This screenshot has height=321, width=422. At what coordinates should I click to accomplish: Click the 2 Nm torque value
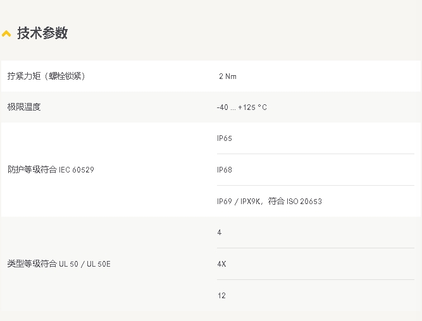(x=227, y=76)
